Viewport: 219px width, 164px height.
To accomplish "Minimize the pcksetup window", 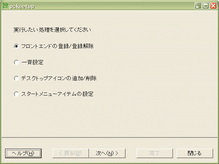I will click(198, 6).
